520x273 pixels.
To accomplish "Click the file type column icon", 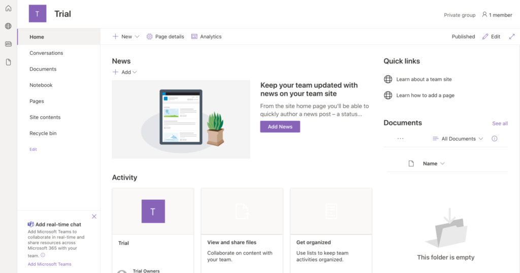I will (x=411, y=163).
